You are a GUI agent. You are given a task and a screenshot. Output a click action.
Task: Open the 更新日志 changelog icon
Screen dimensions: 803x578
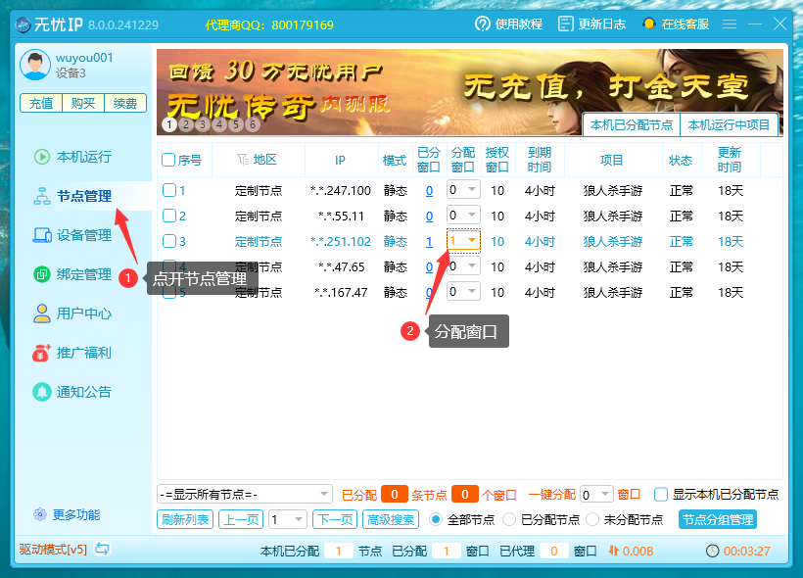coord(565,24)
